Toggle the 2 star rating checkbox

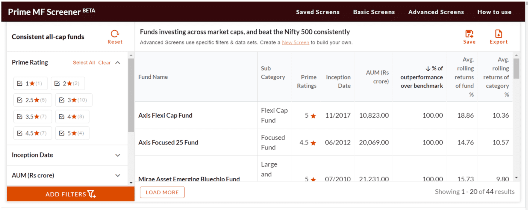click(57, 84)
